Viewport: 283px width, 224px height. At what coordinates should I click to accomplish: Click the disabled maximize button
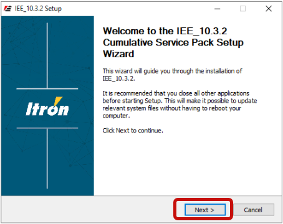[x=242, y=9]
